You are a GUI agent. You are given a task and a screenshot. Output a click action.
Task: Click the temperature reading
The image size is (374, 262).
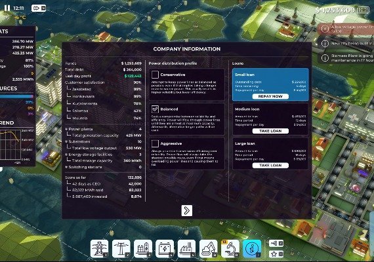pos(20,18)
